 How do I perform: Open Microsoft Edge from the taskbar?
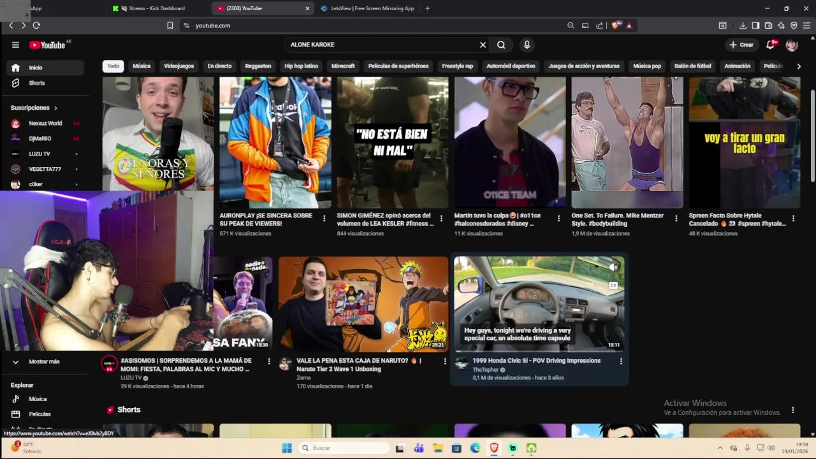pyautogui.click(x=476, y=448)
